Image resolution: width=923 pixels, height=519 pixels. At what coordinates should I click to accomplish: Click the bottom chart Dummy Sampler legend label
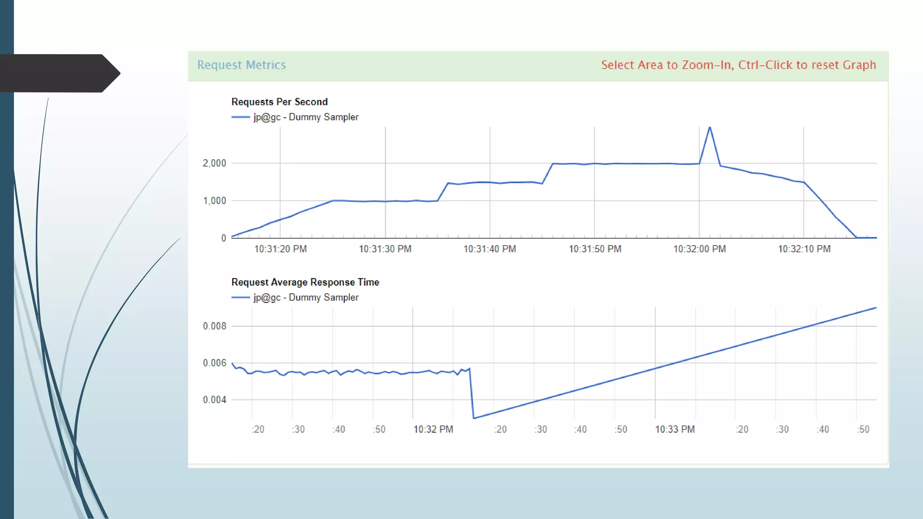pos(306,297)
